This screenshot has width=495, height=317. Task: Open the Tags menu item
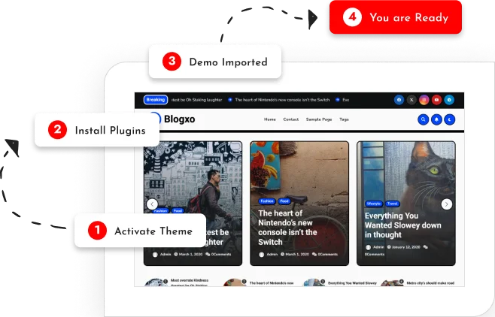coord(344,119)
